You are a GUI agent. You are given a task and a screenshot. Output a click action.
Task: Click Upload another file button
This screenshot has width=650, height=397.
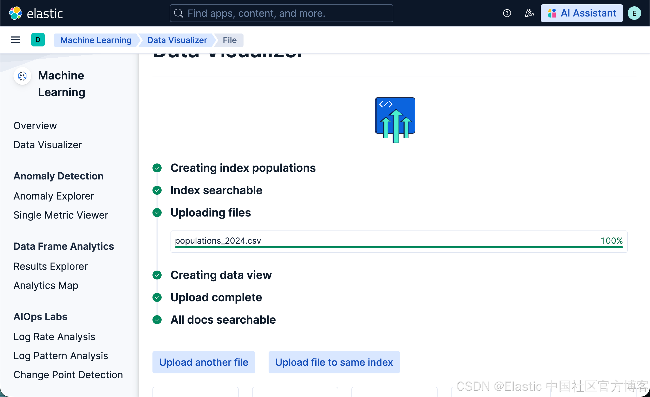(x=204, y=362)
